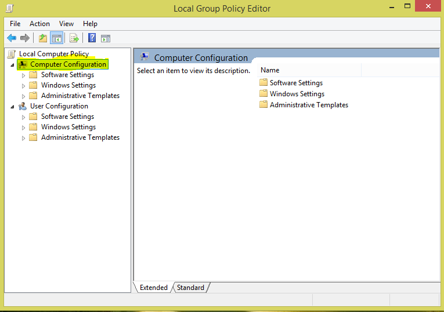Select Administrative Templates under User Configuration tree
This screenshot has height=312, width=444.
[x=80, y=137]
